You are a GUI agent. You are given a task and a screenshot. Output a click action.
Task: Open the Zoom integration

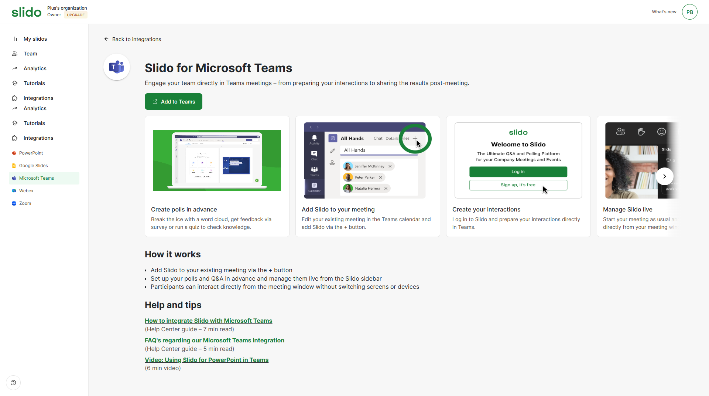point(25,203)
